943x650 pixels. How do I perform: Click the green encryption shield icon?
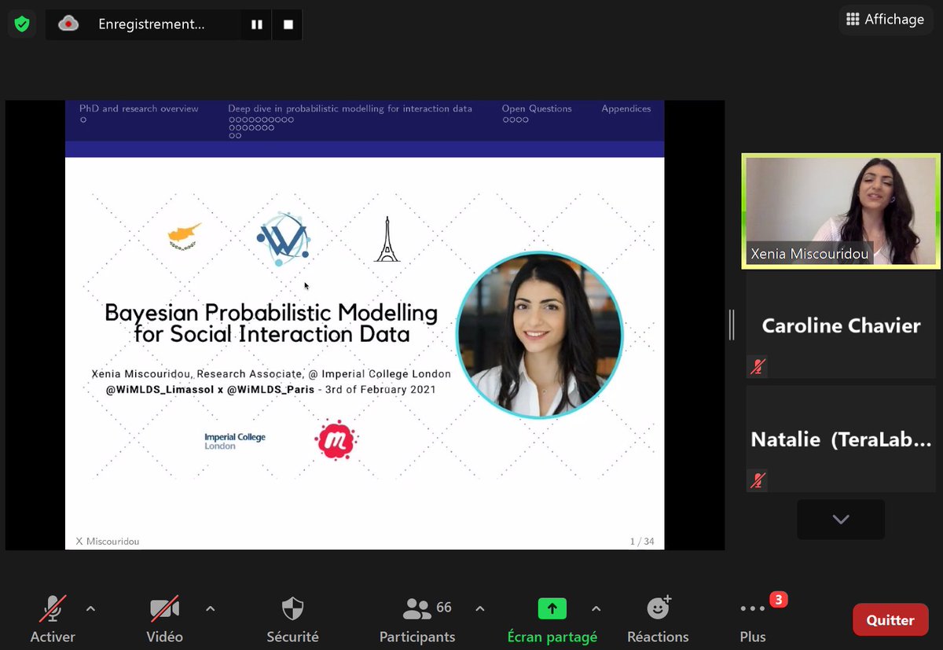22,24
